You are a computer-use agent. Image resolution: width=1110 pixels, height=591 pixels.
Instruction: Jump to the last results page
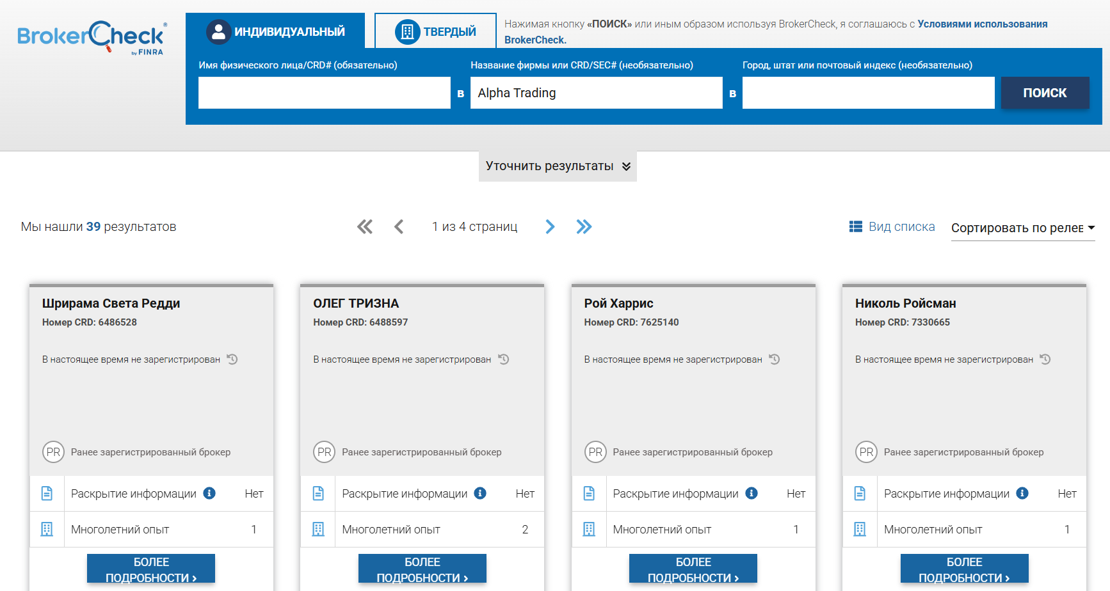tap(584, 226)
